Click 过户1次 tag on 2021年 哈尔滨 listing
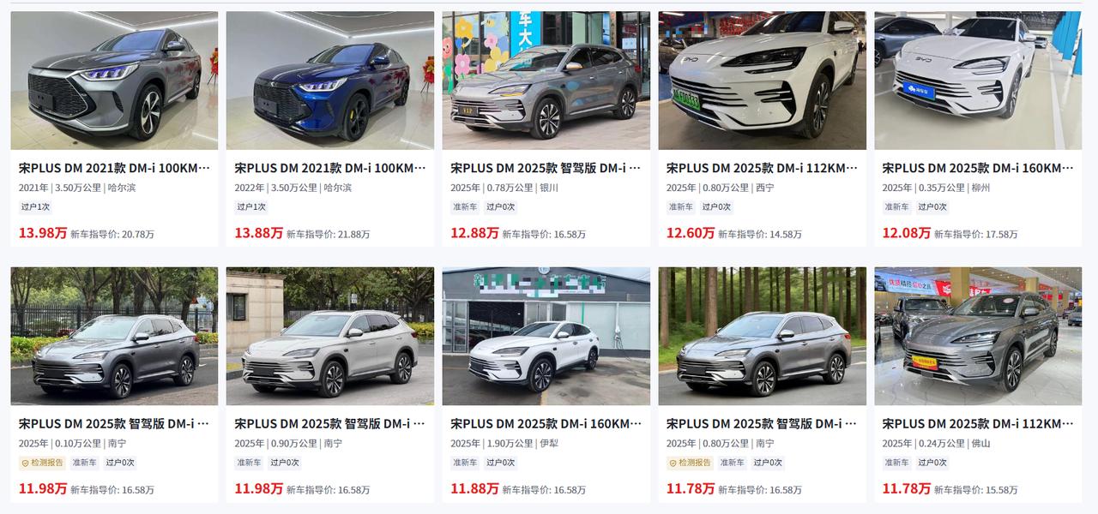Viewport: 1098px width, 514px height. 35,206
